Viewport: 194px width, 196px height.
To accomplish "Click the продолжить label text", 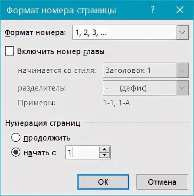I will [47, 138].
